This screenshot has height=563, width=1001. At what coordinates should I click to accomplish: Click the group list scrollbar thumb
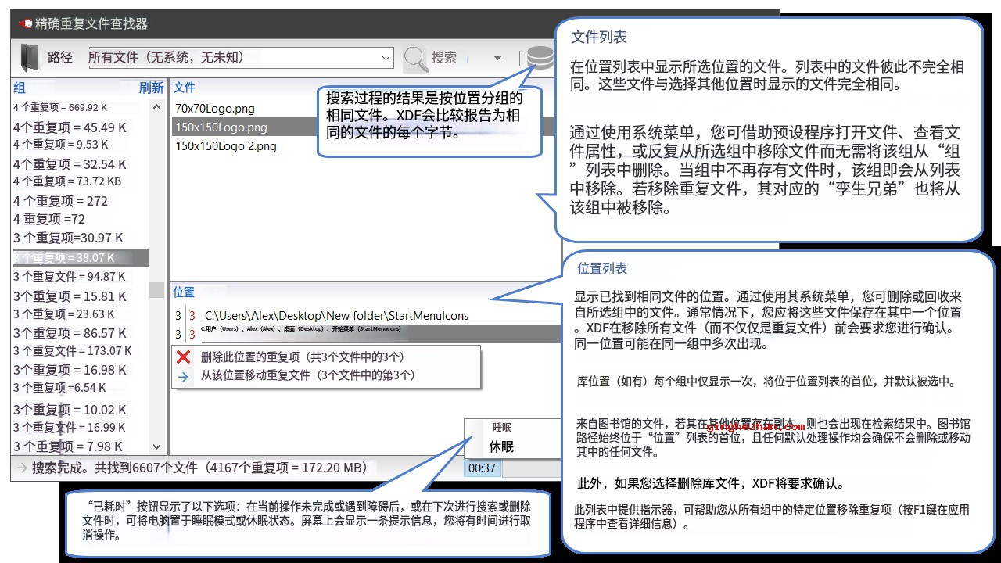[x=156, y=289]
